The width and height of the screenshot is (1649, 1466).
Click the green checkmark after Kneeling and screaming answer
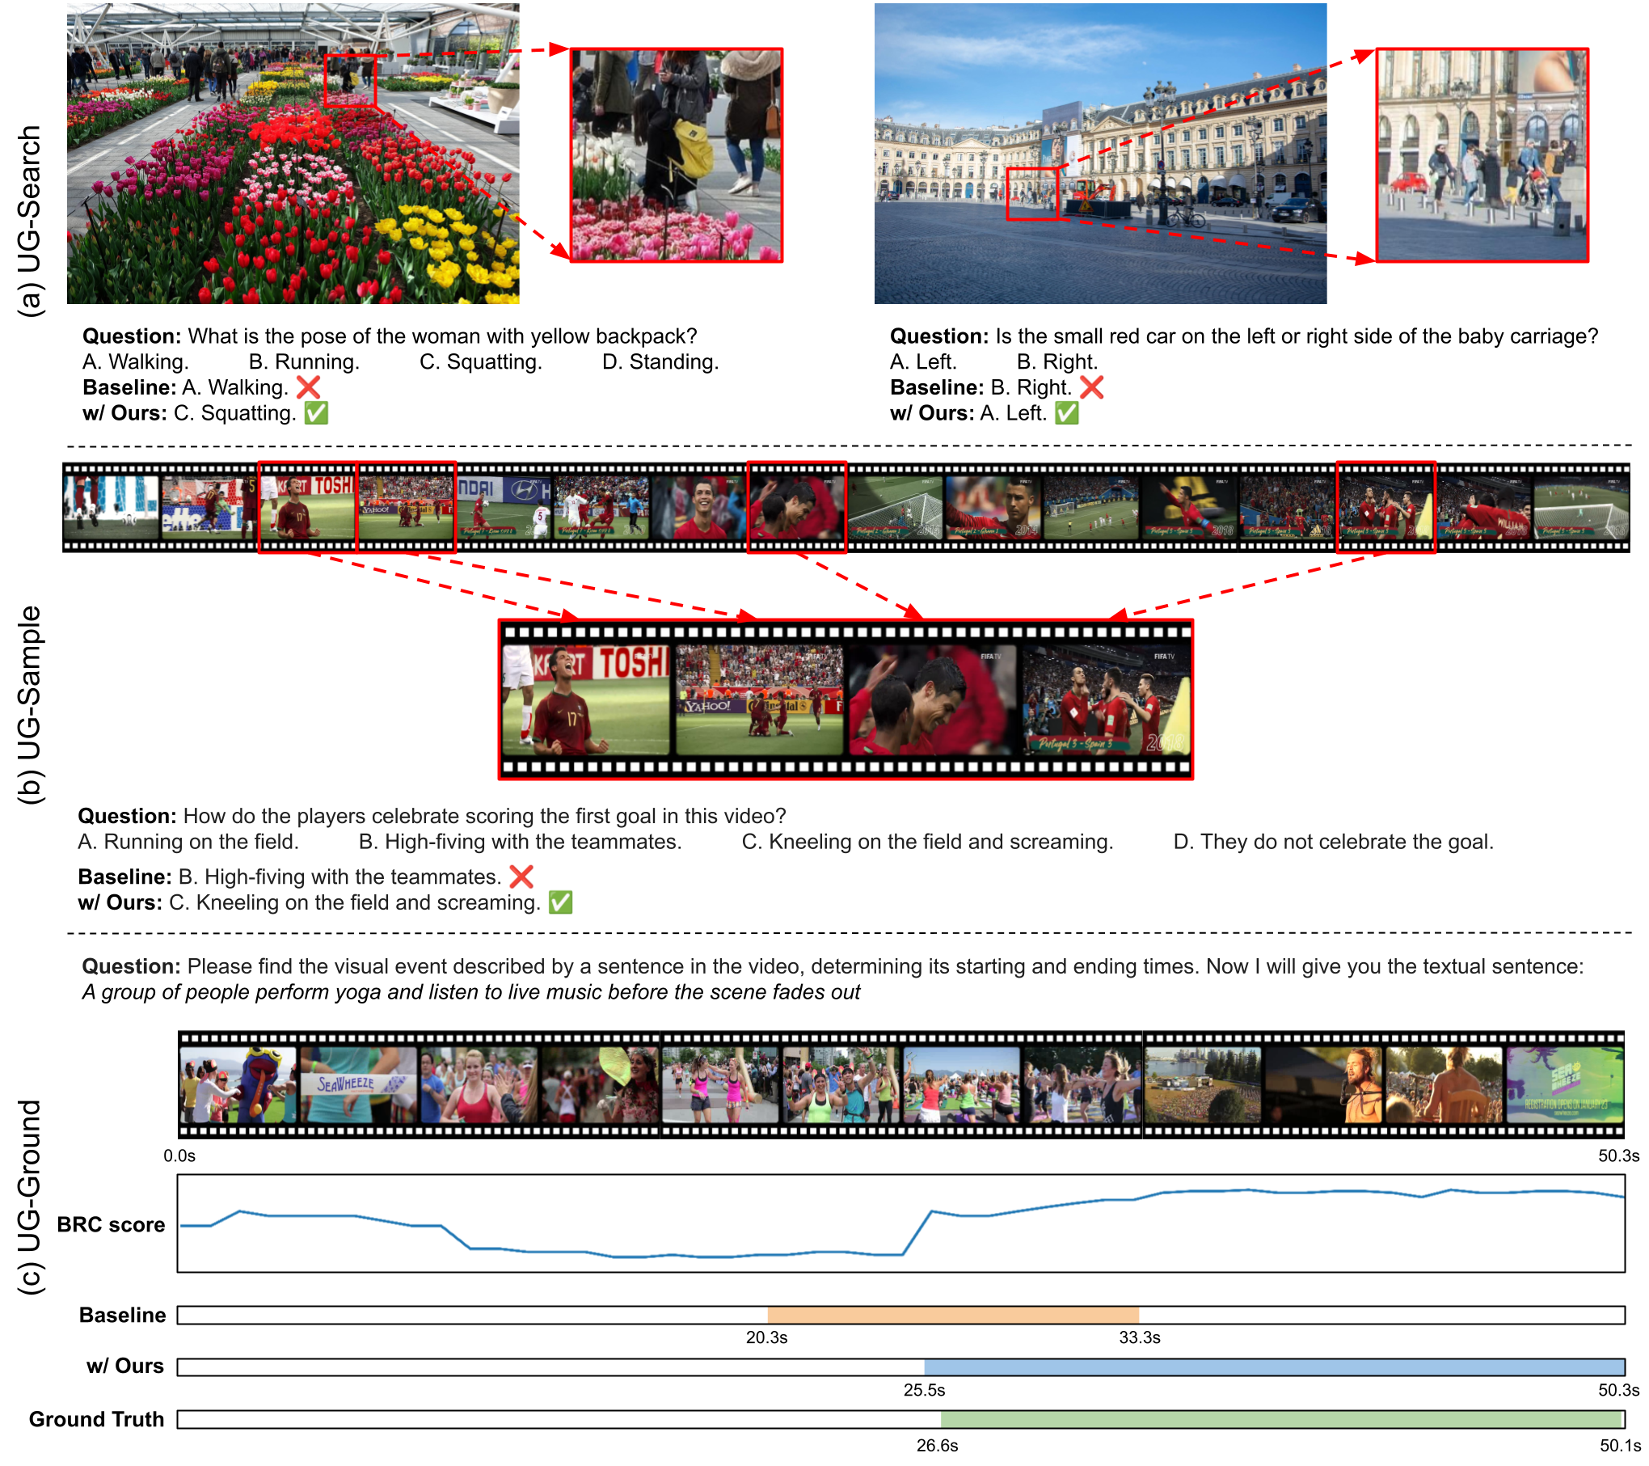point(560,902)
